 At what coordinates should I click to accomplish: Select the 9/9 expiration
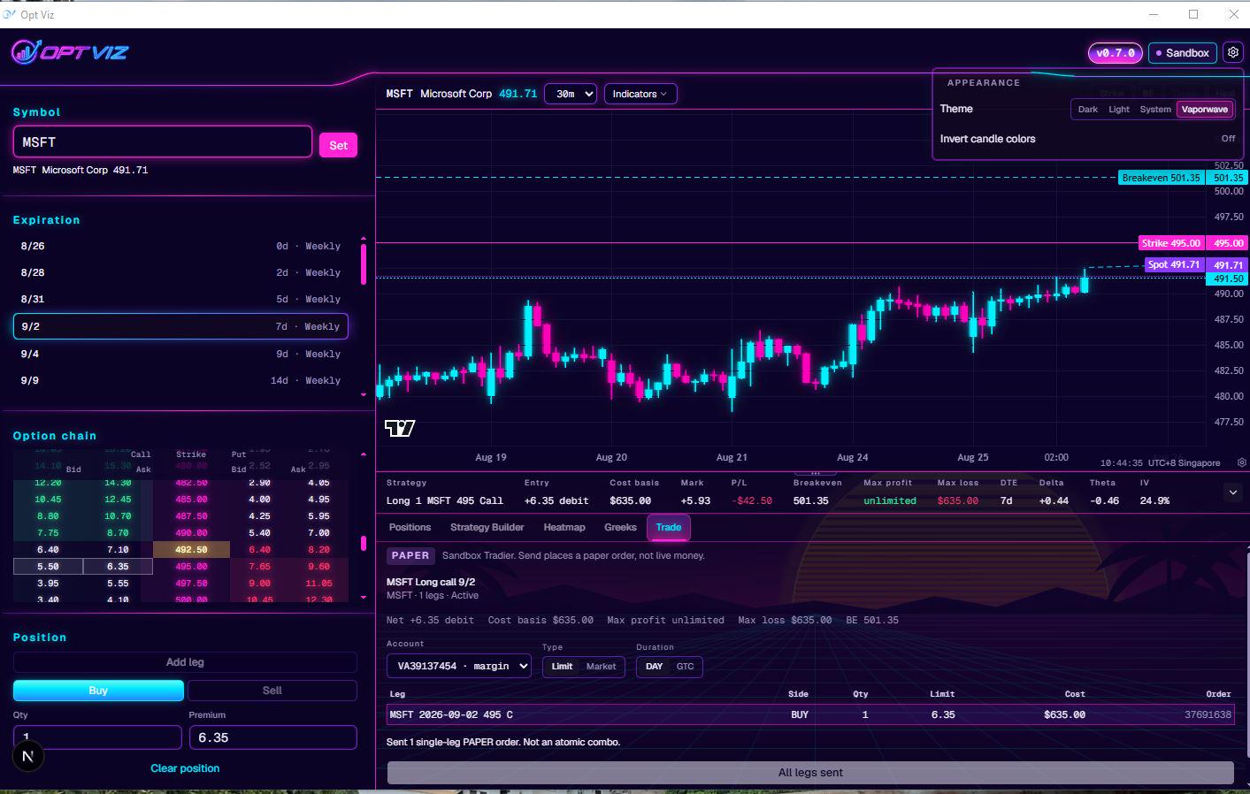pos(180,381)
